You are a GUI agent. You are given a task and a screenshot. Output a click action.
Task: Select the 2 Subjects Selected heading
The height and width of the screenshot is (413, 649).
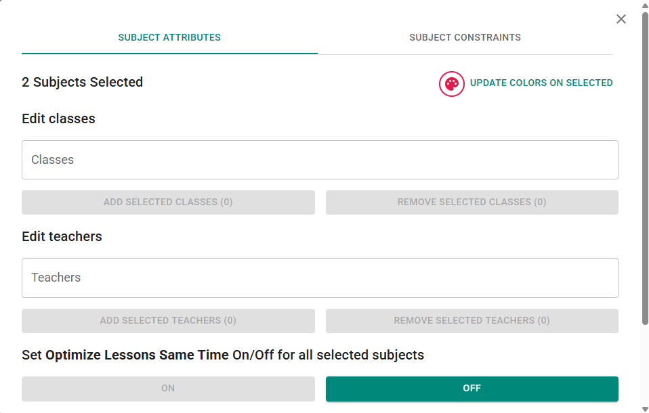(82, 82)
